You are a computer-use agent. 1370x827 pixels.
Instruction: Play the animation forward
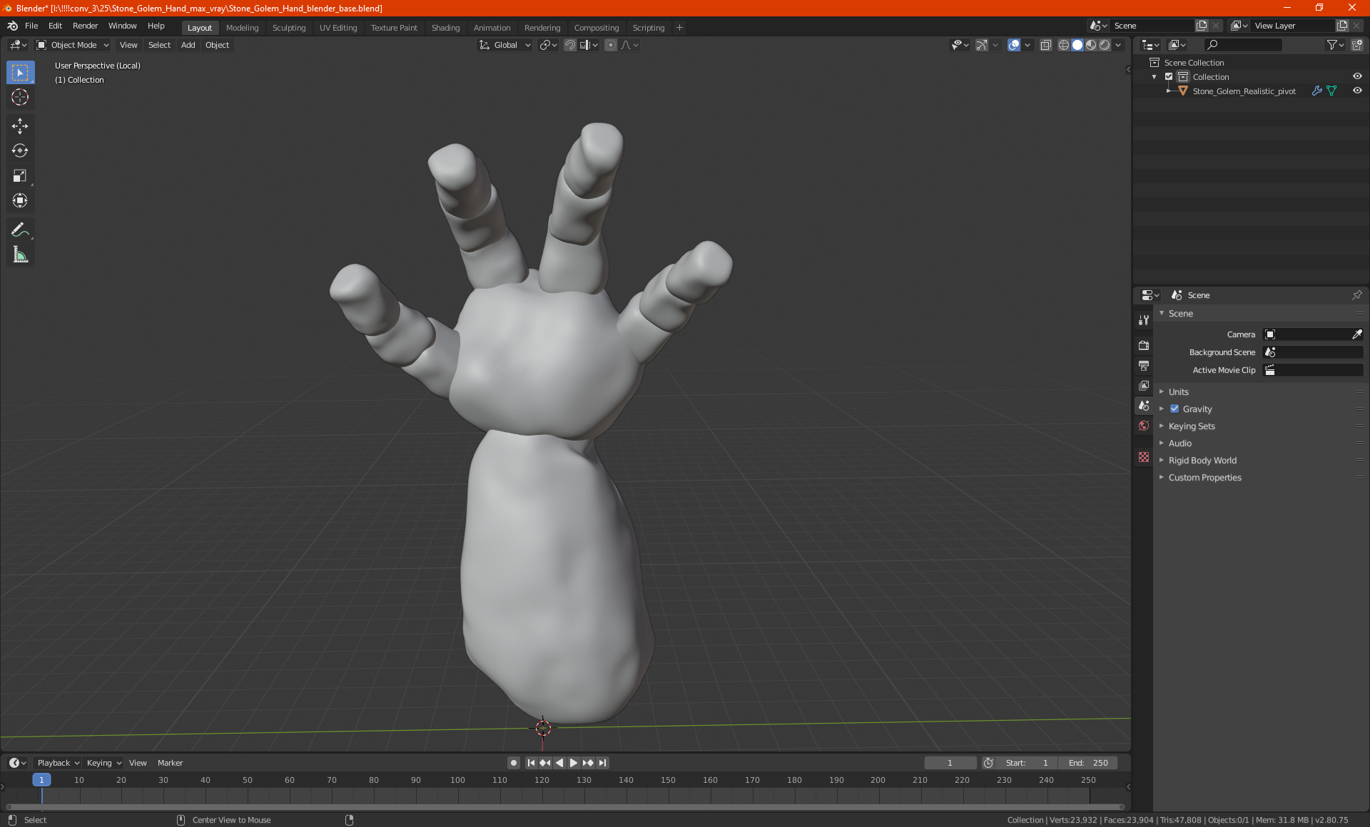coord(574,763)
